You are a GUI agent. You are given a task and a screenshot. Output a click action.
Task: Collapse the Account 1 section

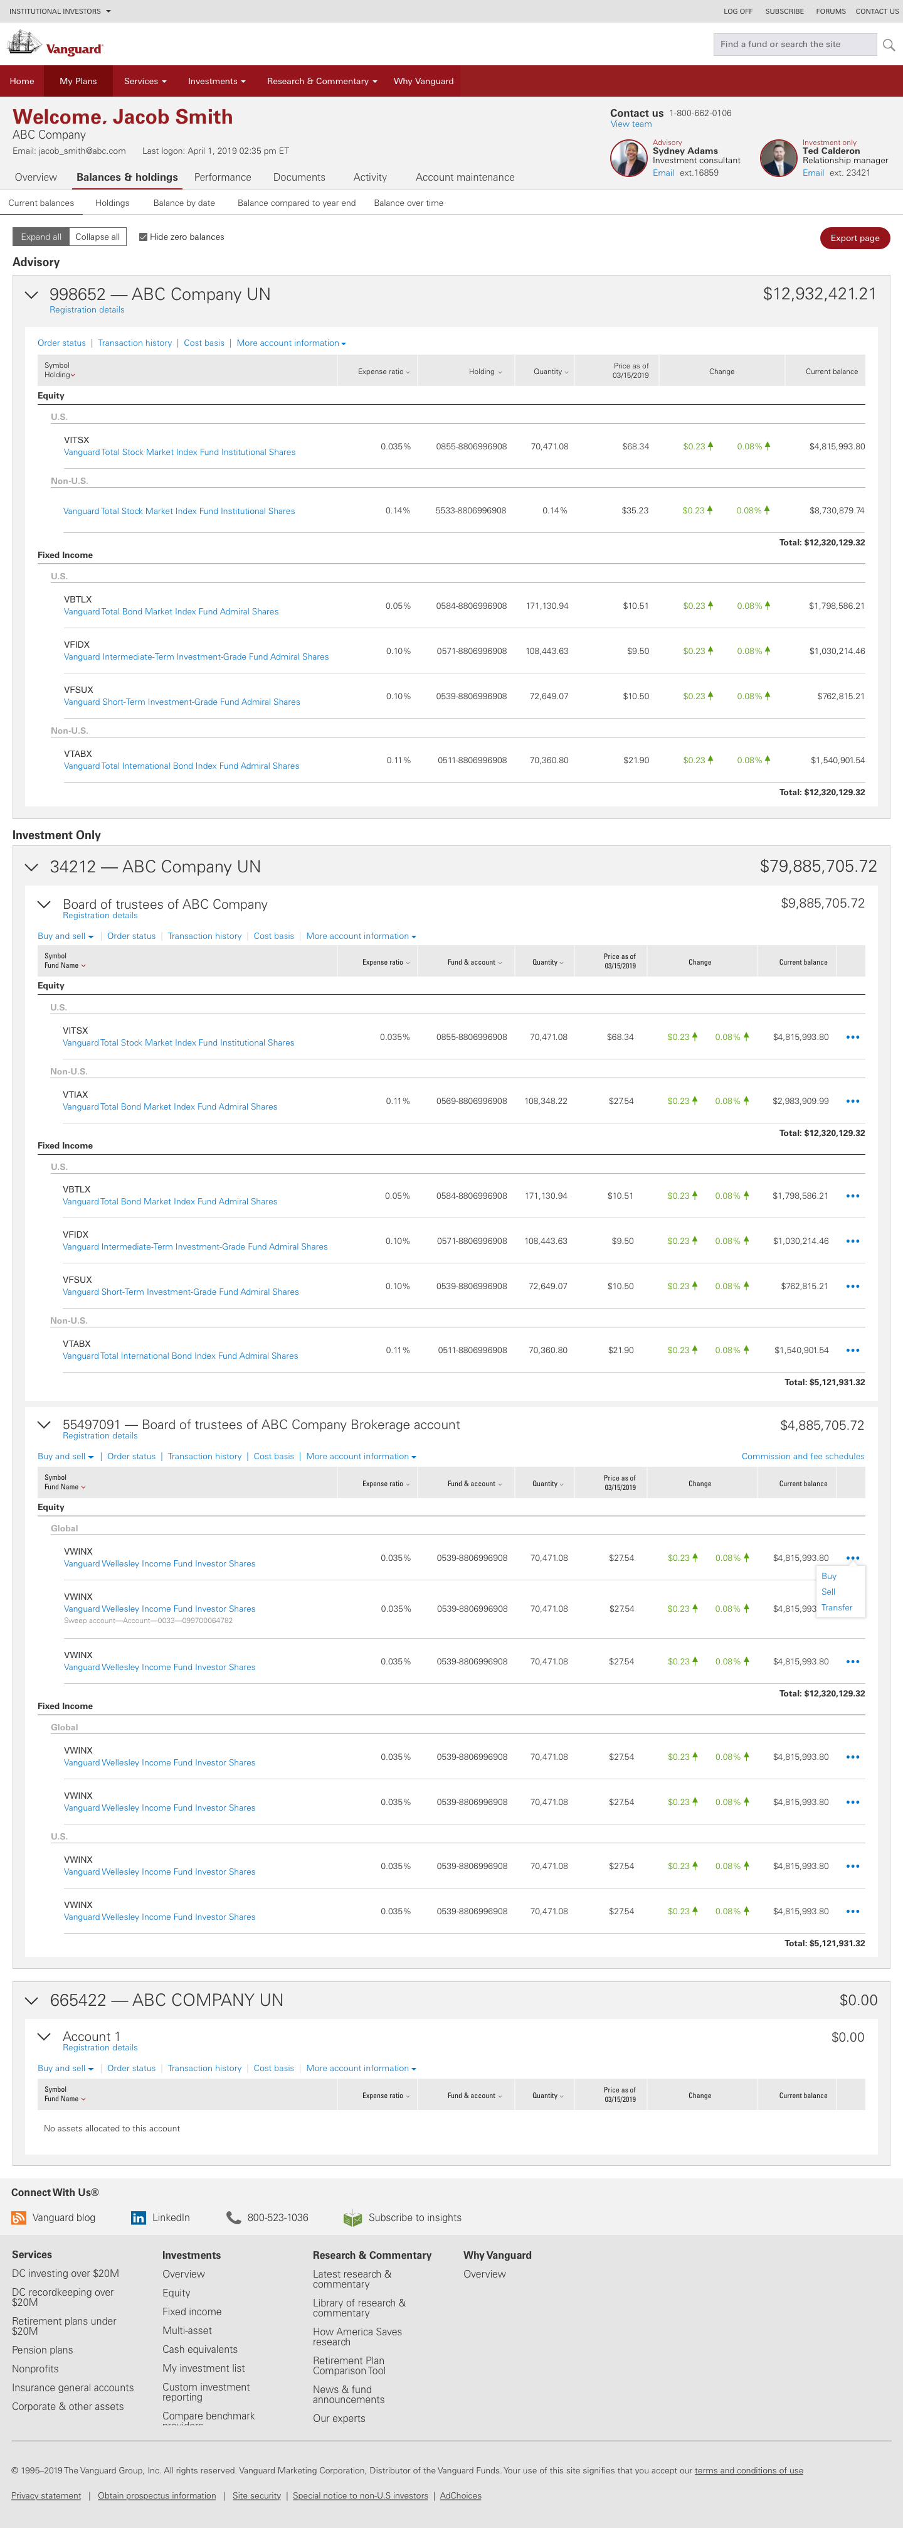44,2037
